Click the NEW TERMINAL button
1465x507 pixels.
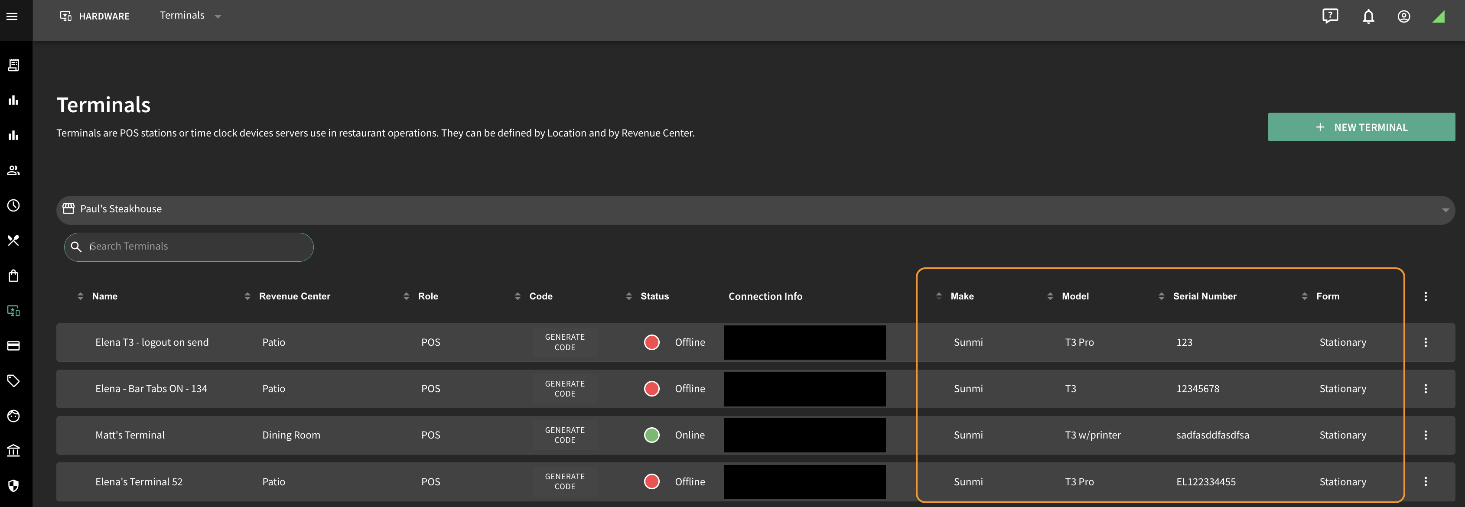tap(1361, 127)
